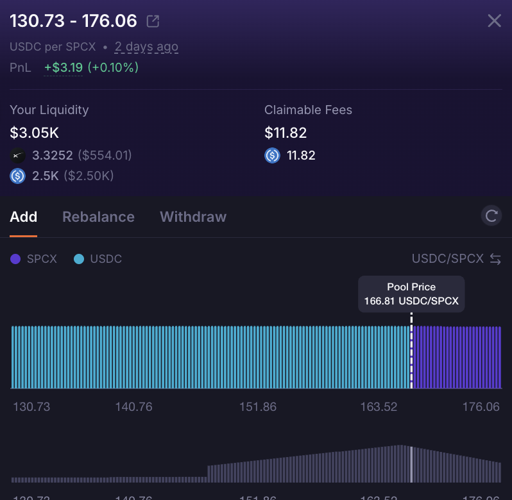Viewport: 512px width, 500px height.
Task: Switch to the Add tab
Action: [24, 217]
